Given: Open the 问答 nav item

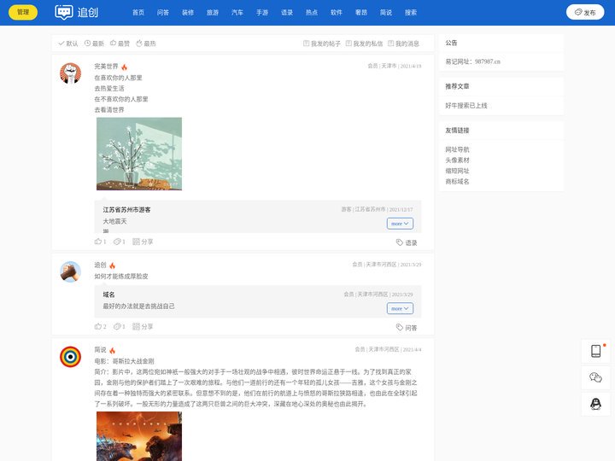Looking at the screenshot, I should 163,13.
